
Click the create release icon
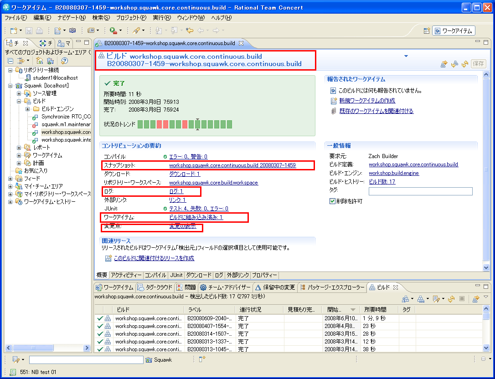coord(108,258)
